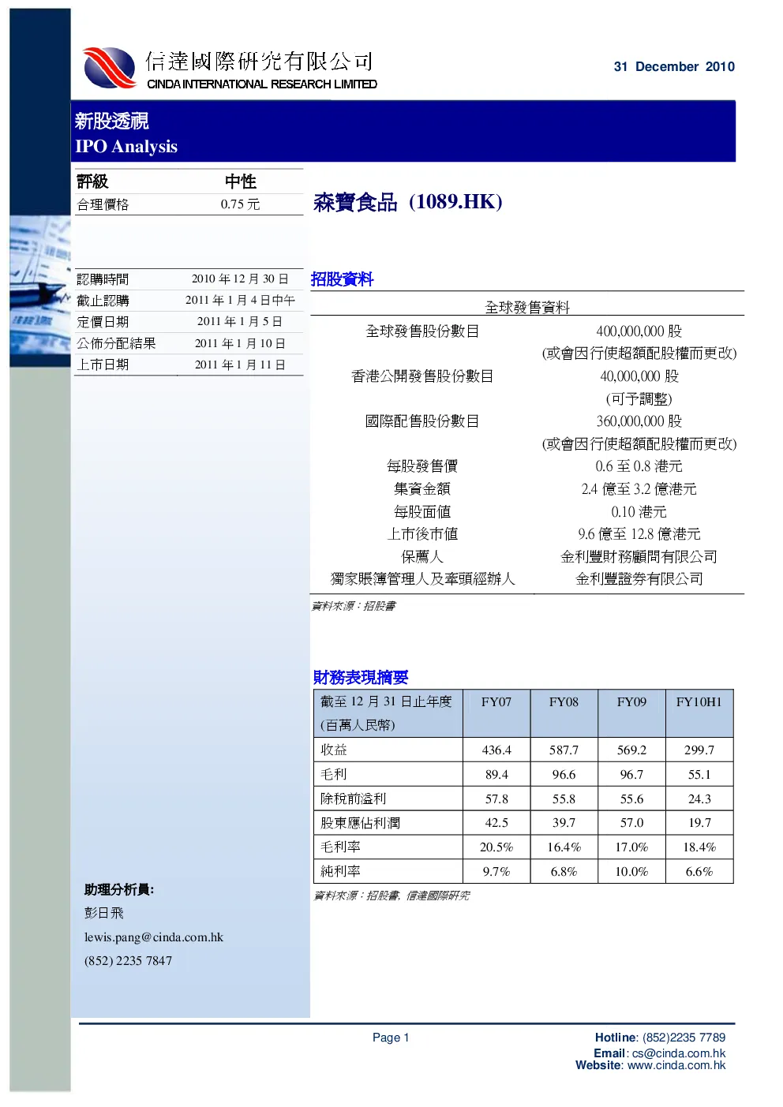Viewport: 783px width, 1107px height.
Task: Click sponsor name 金利豐財務顧問有限公司
Action: (x=639, y=557)
